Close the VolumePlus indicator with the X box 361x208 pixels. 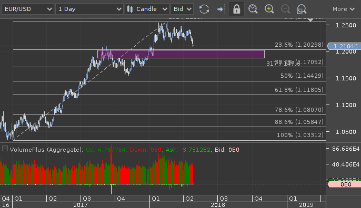coord(5,149)
